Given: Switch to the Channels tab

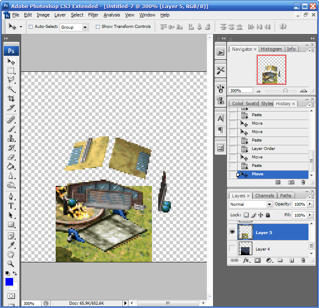Looking at the screenshot, I should coord(265,196).
